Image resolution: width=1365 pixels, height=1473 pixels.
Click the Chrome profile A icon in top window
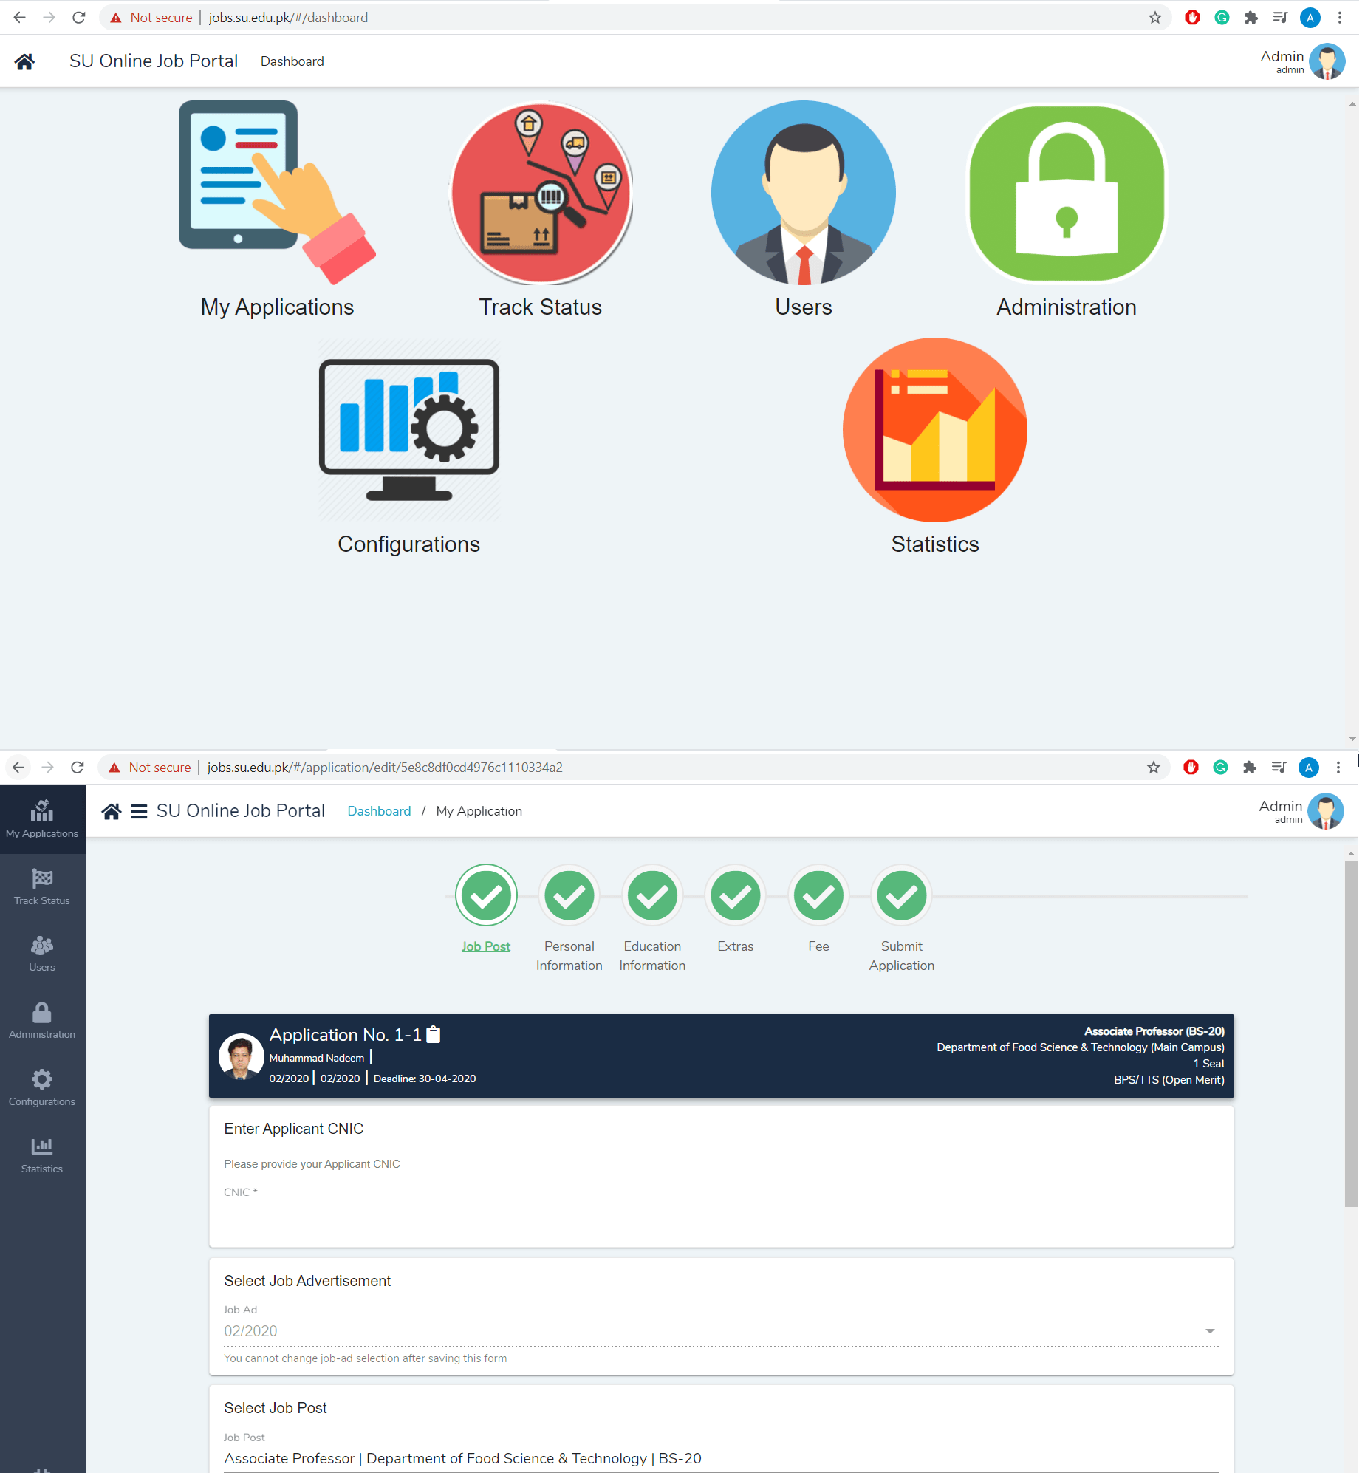pyautogui.click(x=1310, y=17)
